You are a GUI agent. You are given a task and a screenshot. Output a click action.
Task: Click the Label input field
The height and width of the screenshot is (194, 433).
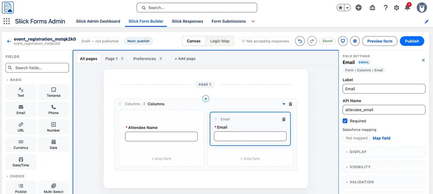[384, 89]
